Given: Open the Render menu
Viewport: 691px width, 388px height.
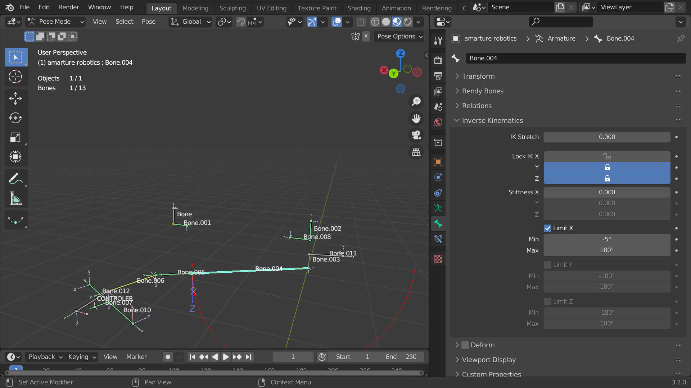Looking at the screenshot, I should 68,7.
